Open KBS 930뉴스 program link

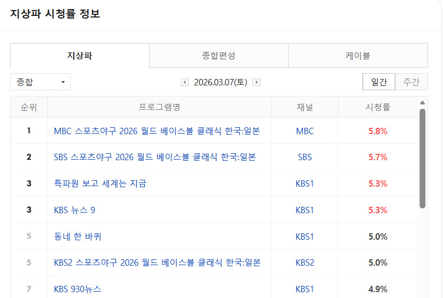pyautogui.click(x=77, y=289)
